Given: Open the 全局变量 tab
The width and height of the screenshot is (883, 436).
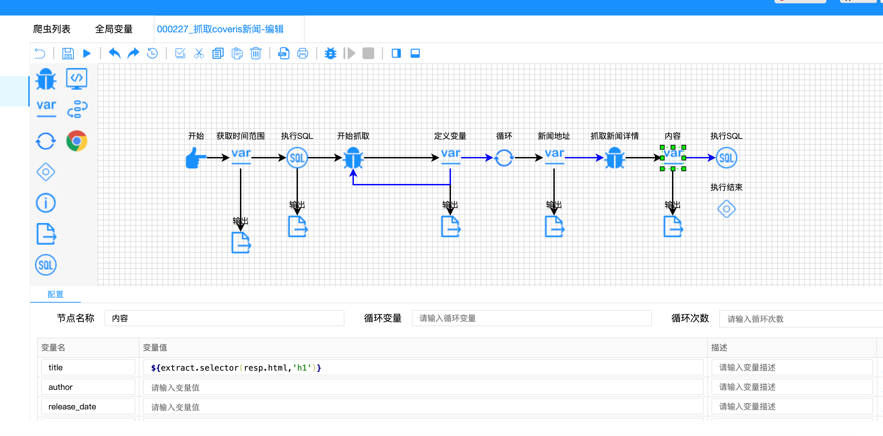Looking at the screenshot, I should pos(114,29).
